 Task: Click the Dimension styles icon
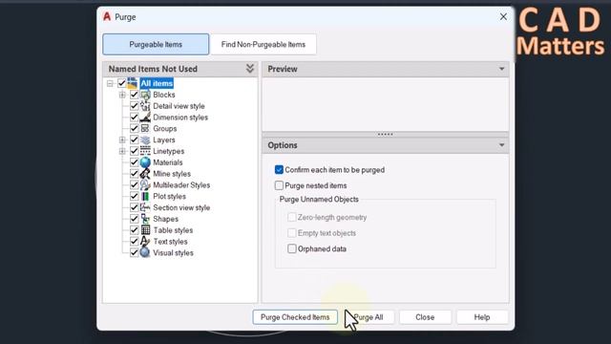145,118
